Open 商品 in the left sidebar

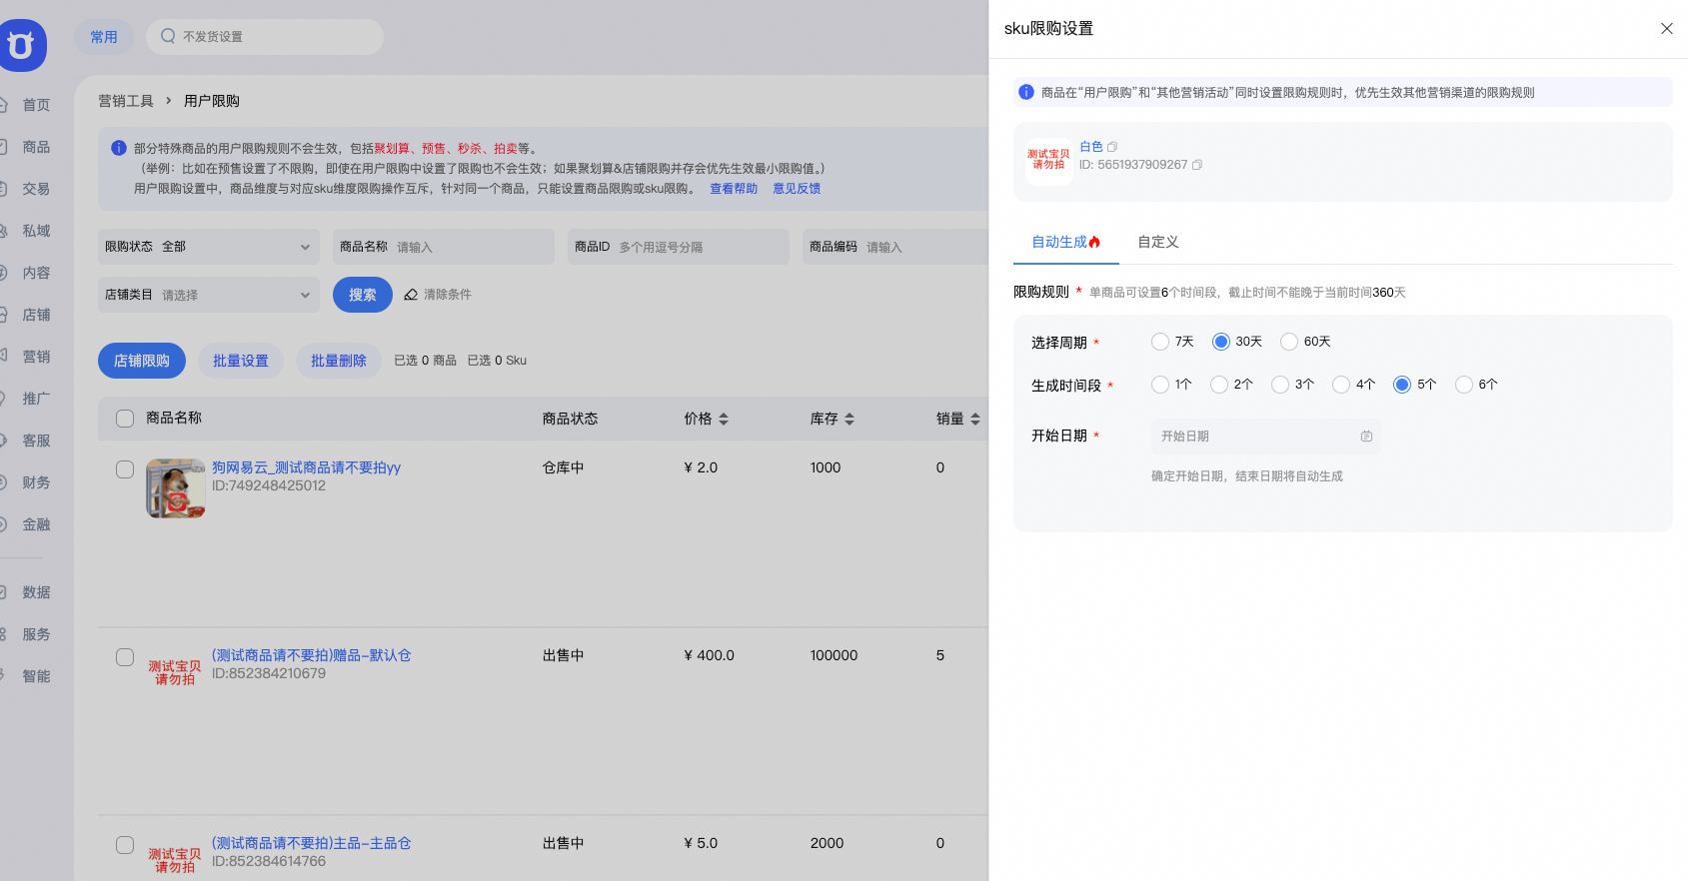pos(36,147)
